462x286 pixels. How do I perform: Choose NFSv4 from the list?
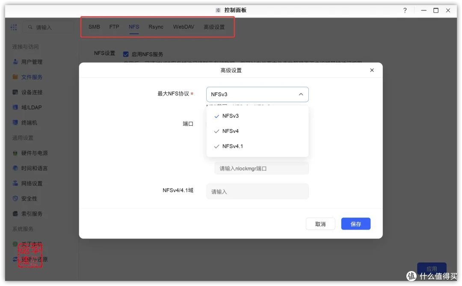click(x=257, y=131)
